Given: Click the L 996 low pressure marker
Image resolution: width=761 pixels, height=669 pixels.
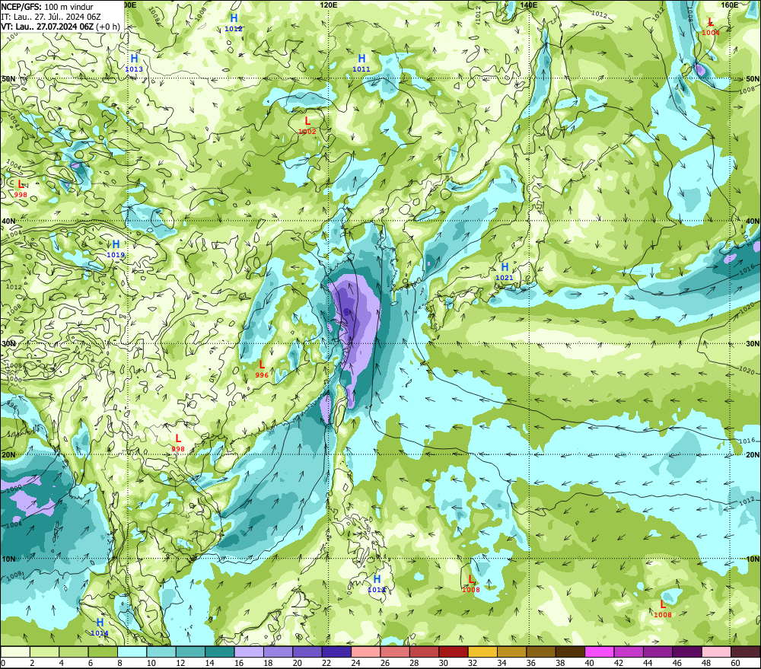Looking at the screenshot, I should click(262, 369).
